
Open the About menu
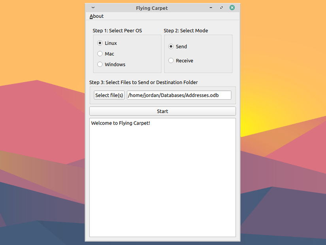pyautogui.click(x=96, y=16)
